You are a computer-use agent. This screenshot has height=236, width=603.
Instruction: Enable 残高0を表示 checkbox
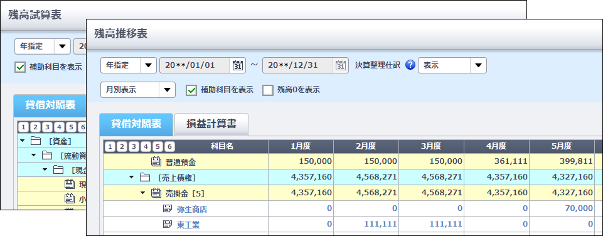(x=267, y=90)
